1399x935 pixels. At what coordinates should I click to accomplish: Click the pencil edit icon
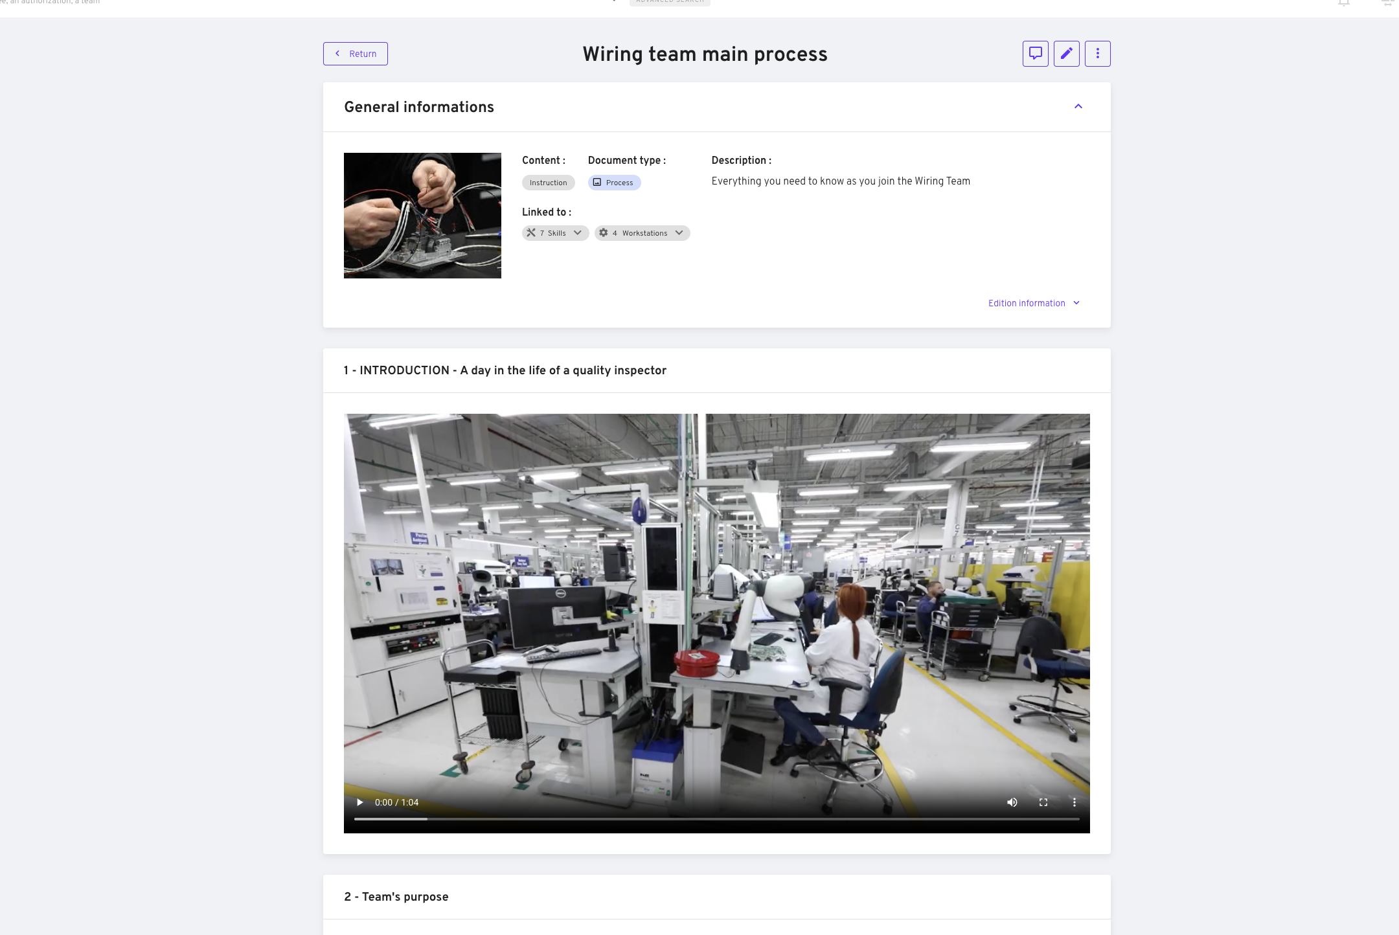click(1066, 54)
